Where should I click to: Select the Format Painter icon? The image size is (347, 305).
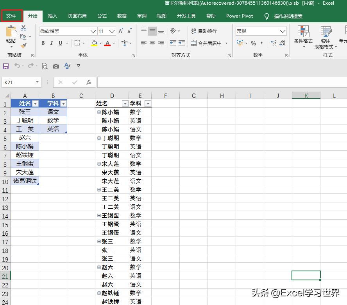(24, 45)
